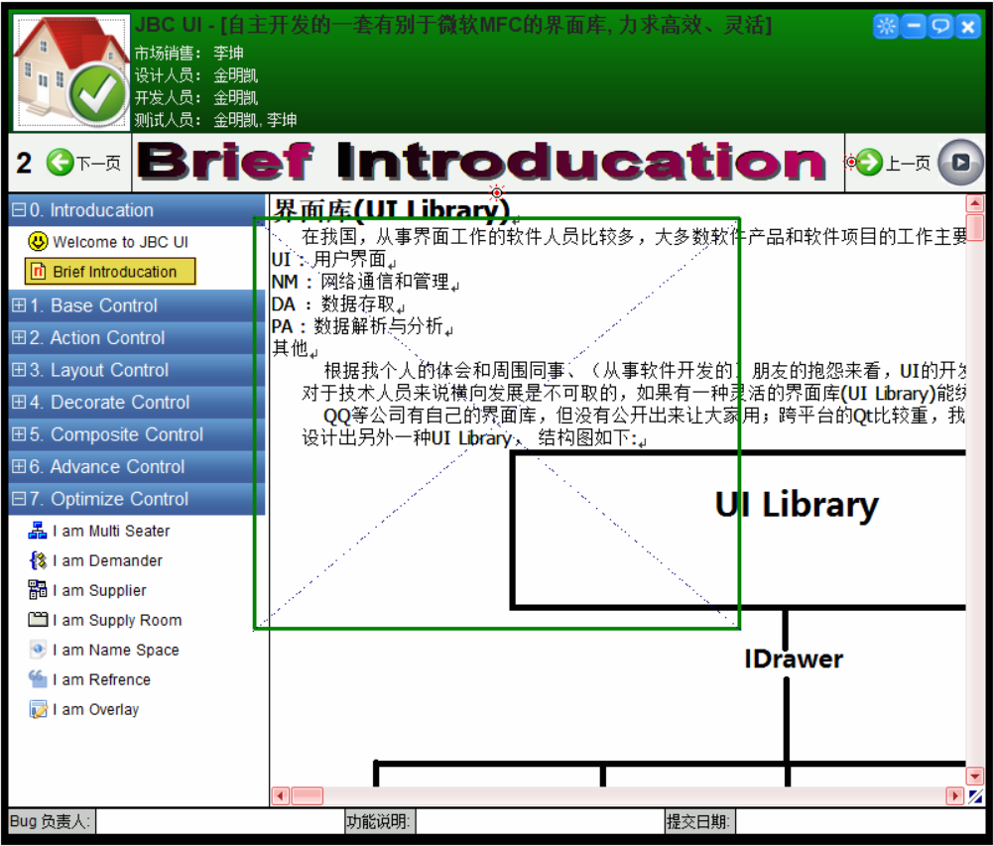The image size is (993, 846).
Task: Click the sun-shaped settings icon in title bar
Action: (886, 27)
